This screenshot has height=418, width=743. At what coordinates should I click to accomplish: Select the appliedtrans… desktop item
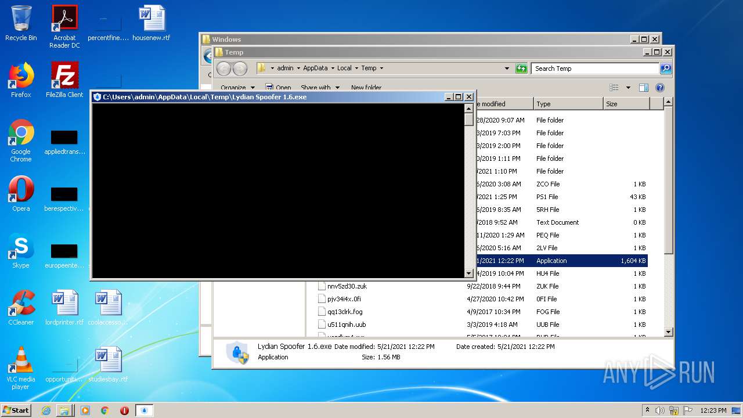[64, 141]
